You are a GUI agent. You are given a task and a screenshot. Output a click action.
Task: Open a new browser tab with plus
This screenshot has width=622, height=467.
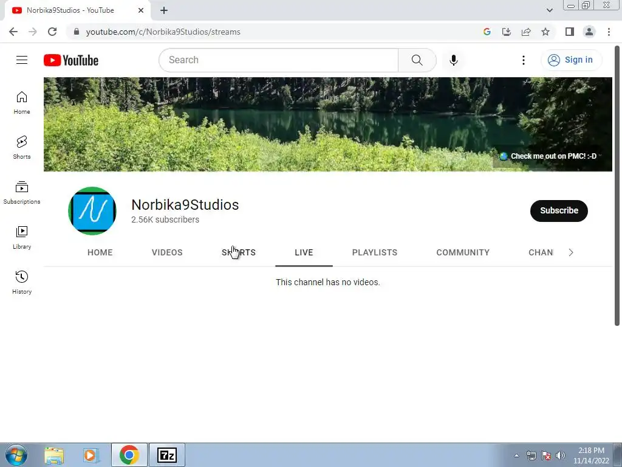[164, 10]
